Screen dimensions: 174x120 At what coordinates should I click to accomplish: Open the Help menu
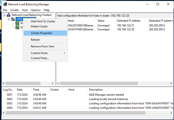(x=46, y=10)
